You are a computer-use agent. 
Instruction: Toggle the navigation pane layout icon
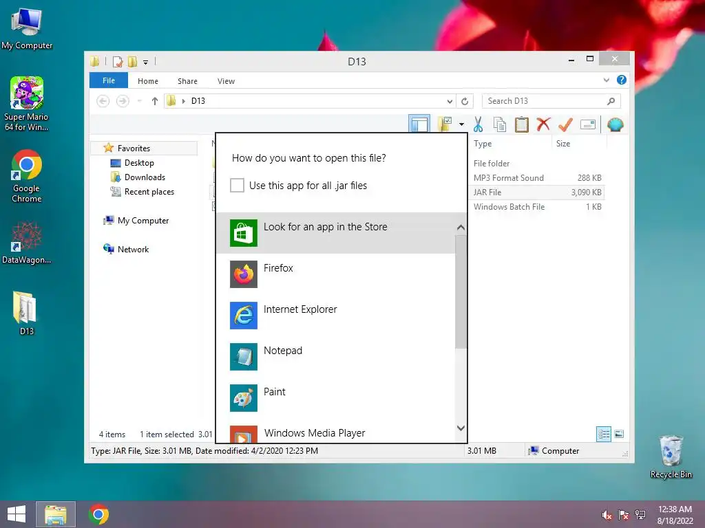tap(419, 124)
